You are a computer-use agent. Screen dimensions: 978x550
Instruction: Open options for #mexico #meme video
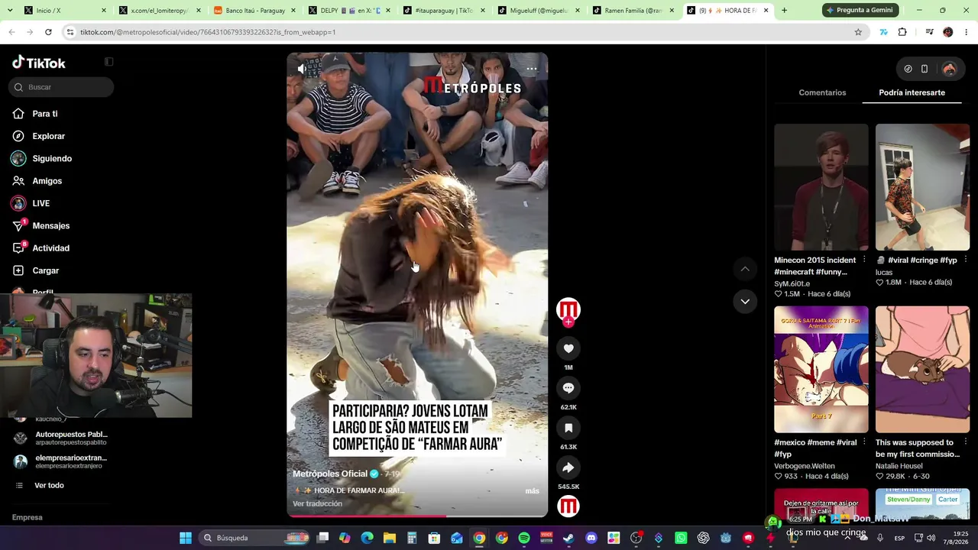(x=864, y=442)
